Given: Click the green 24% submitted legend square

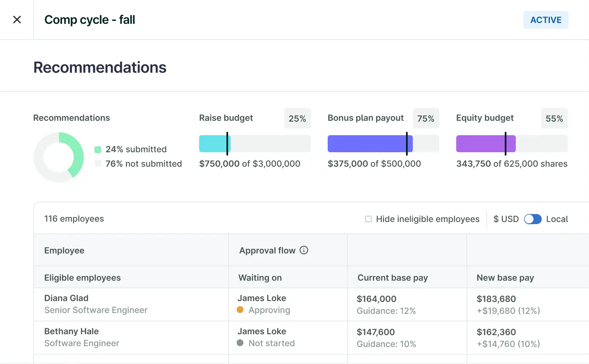Looking at the screenshot, I should click(98, 149).
